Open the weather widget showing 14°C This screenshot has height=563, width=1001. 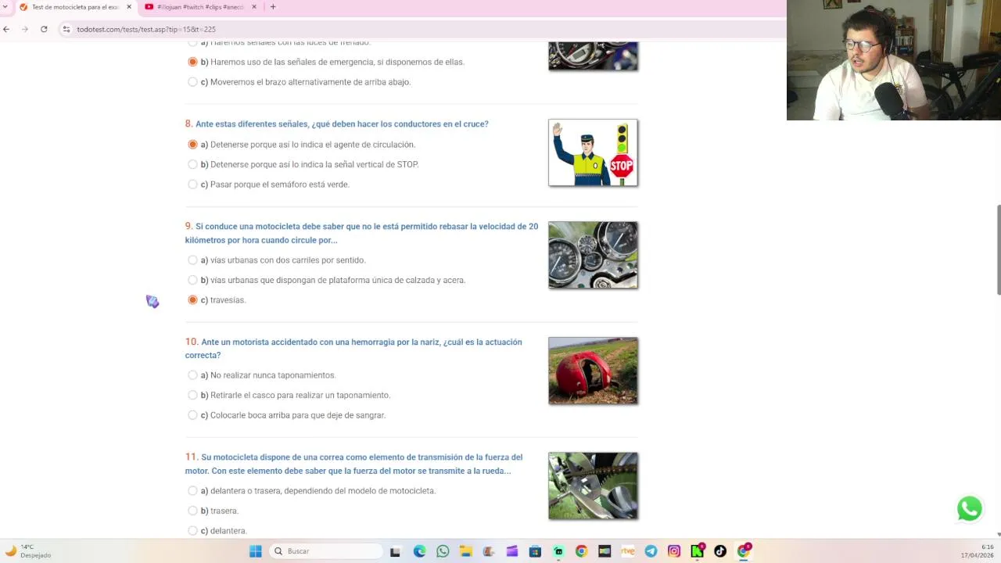(x=28, y=551)
